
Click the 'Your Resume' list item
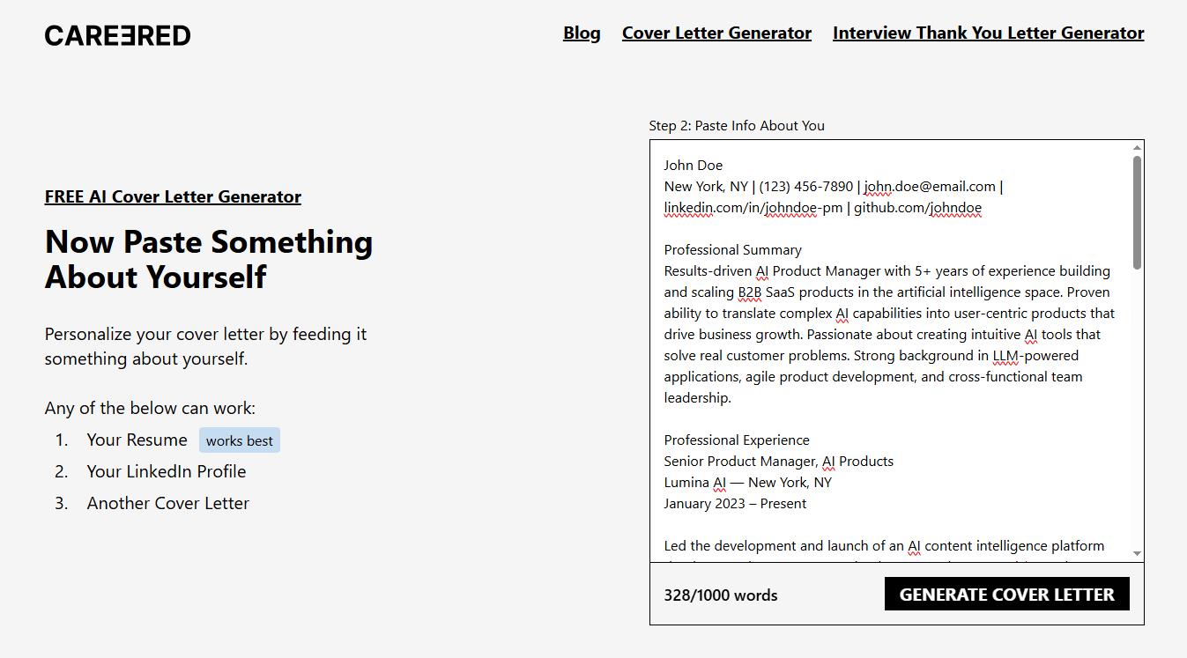pyautogui.click(x=137, y=440)
